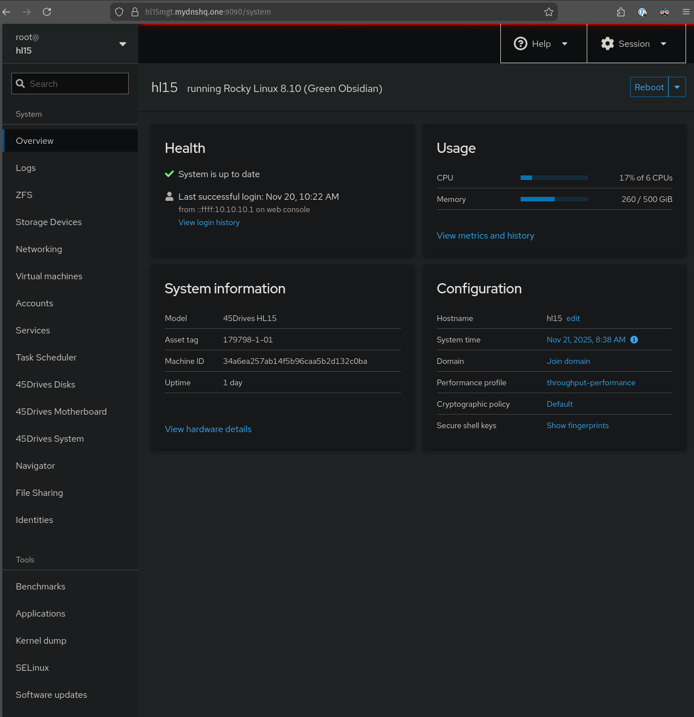Click the Memory usage bar
Viewport: 694px width, 717px height.
(553, 199)
